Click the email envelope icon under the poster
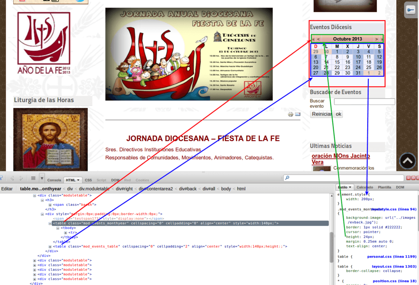 coord(298,114)
